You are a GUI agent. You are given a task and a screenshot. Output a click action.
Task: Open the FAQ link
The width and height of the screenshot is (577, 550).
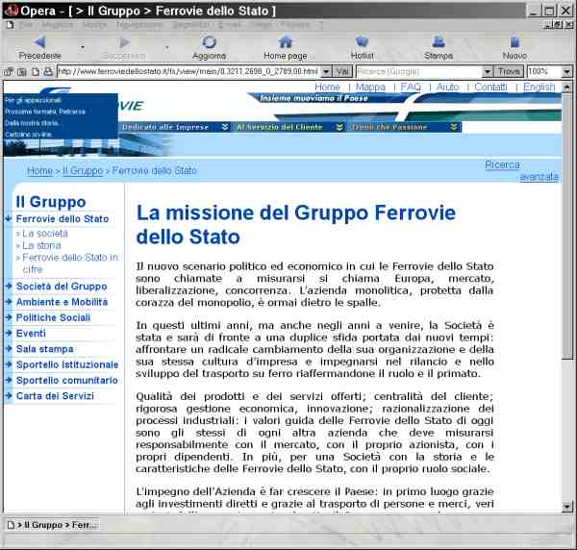click(411, 87)
